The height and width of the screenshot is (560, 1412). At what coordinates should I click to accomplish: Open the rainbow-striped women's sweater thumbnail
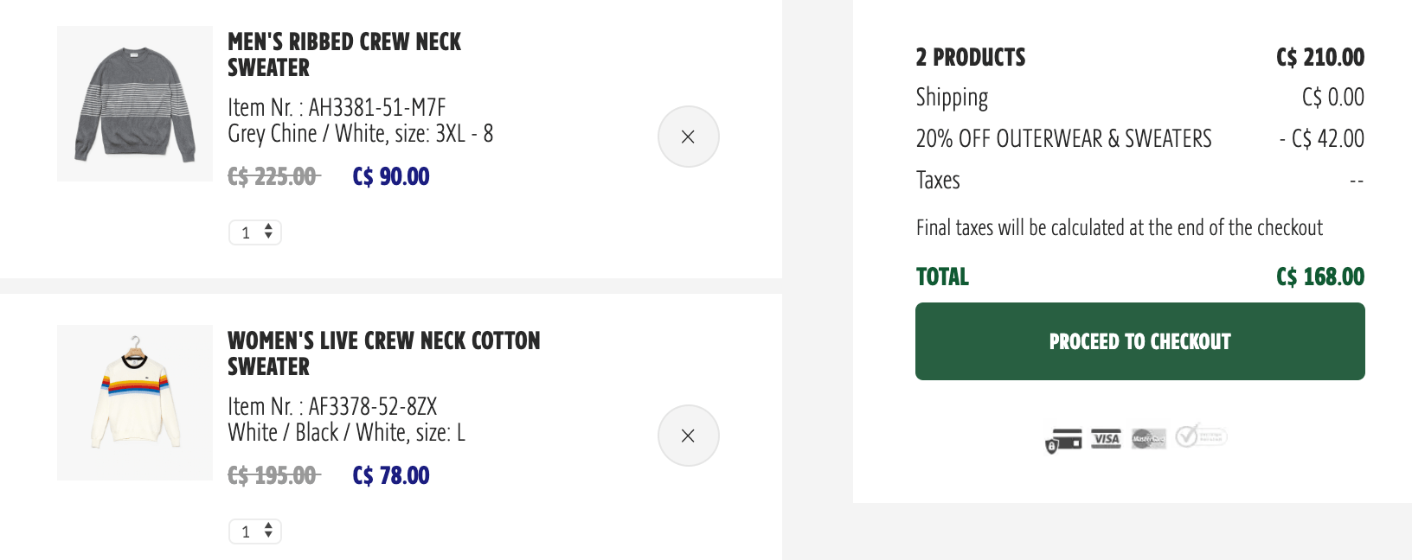click(135, 403)
